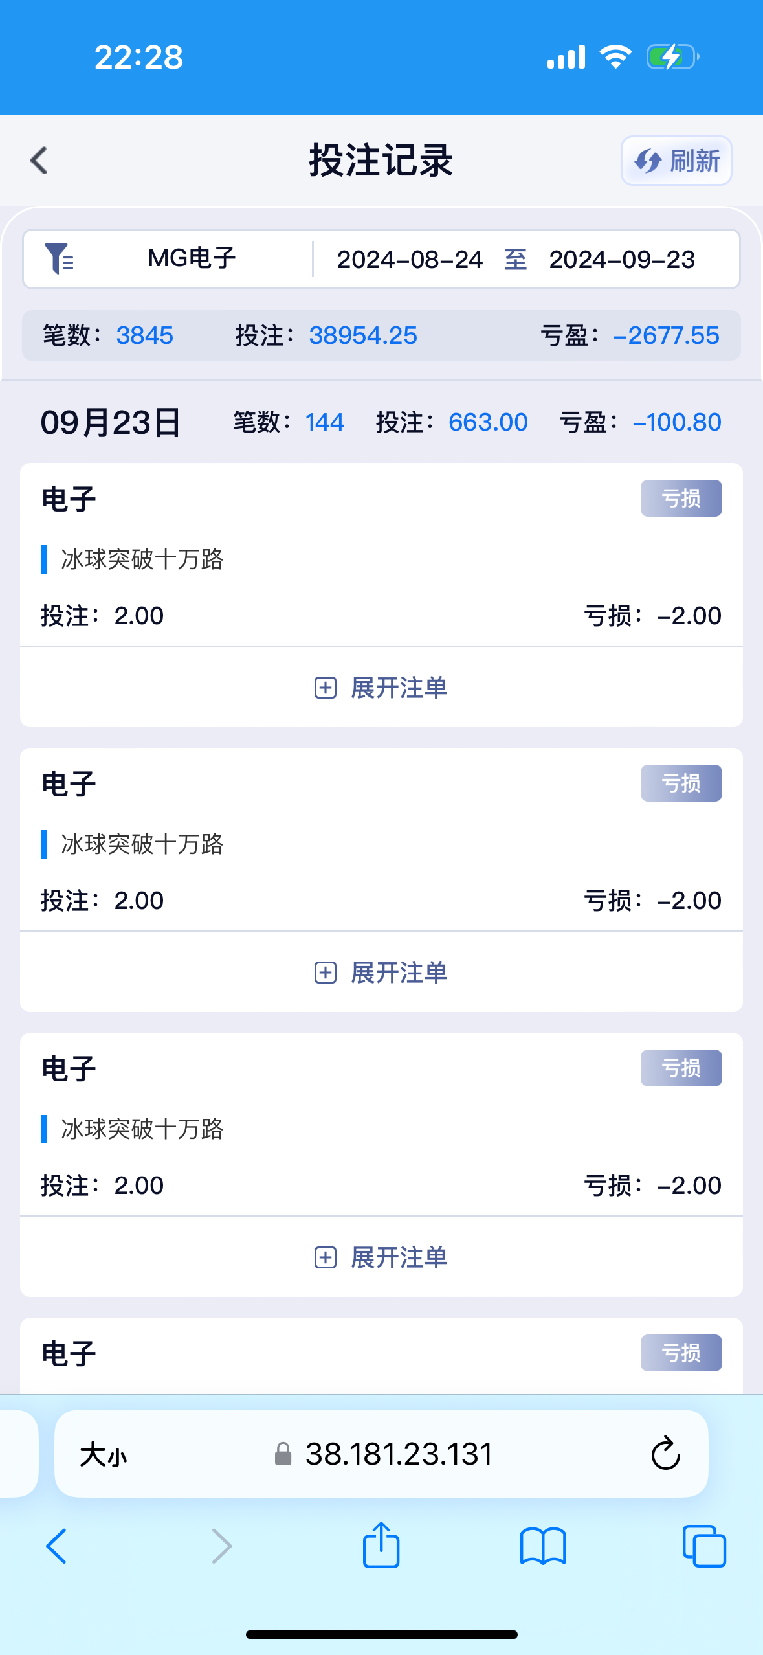Pick the end date 2024-09-23
The width and height of the screenshot is (763, 1655).
tap(621, 260)
